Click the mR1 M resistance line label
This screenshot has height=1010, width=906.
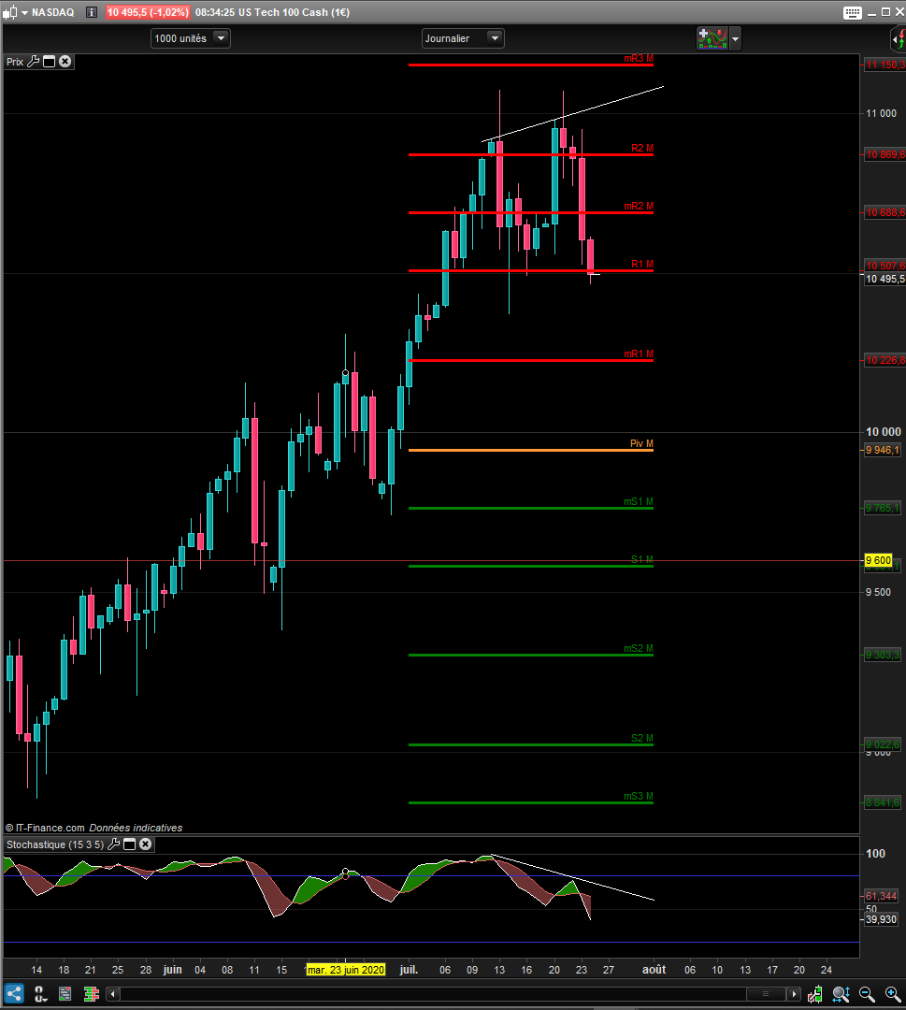pyautogui.click(x=639, y=353)
